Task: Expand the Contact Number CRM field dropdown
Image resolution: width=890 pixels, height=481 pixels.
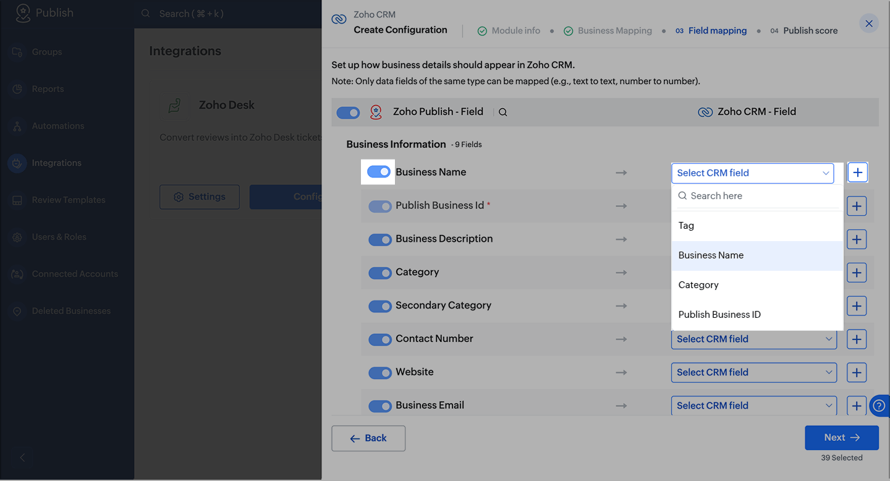Action: (x=753, y=339)
